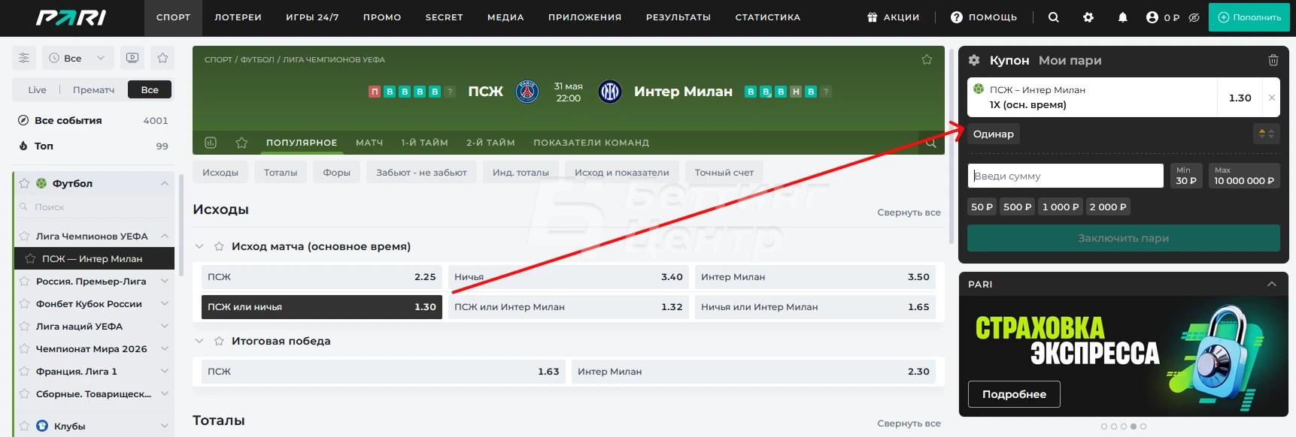Open site settings gear in header

[x=1088, y=17]
